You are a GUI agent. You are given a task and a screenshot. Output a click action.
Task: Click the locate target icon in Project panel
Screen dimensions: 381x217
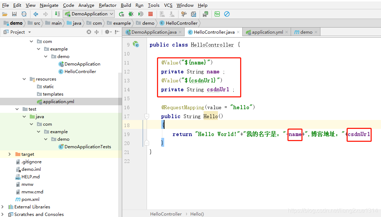click(x=89, y=32)
